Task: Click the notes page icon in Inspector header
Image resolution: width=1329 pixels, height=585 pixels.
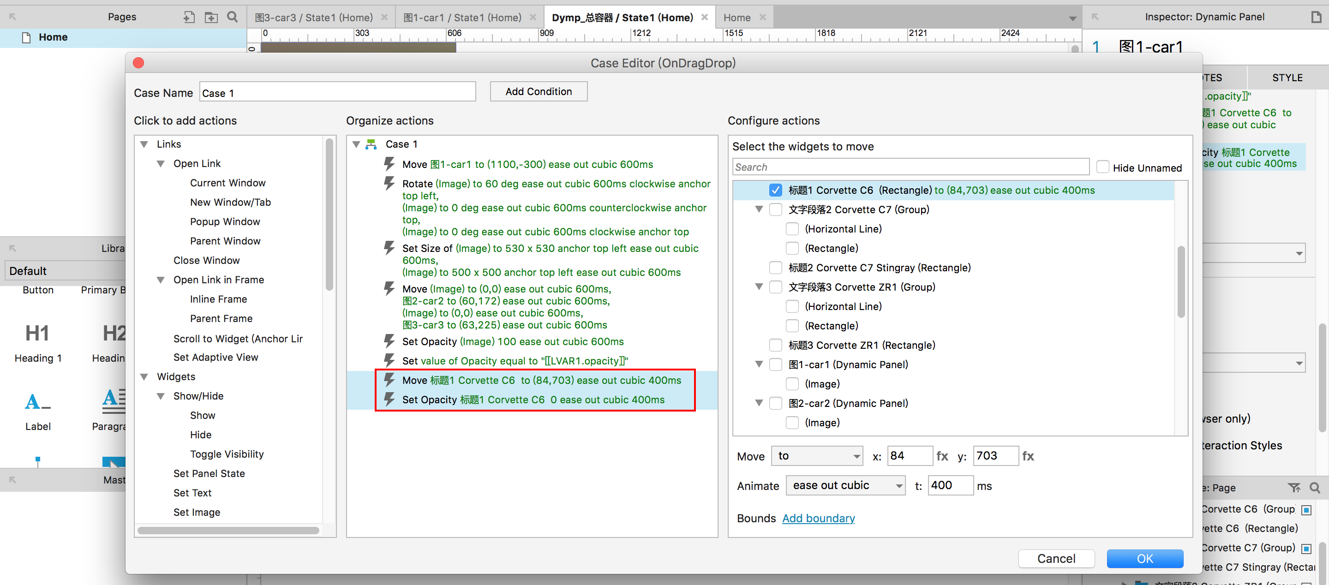Action: coord(1316,17)
